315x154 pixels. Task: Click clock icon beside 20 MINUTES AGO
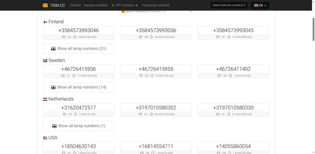click(151, 114)
